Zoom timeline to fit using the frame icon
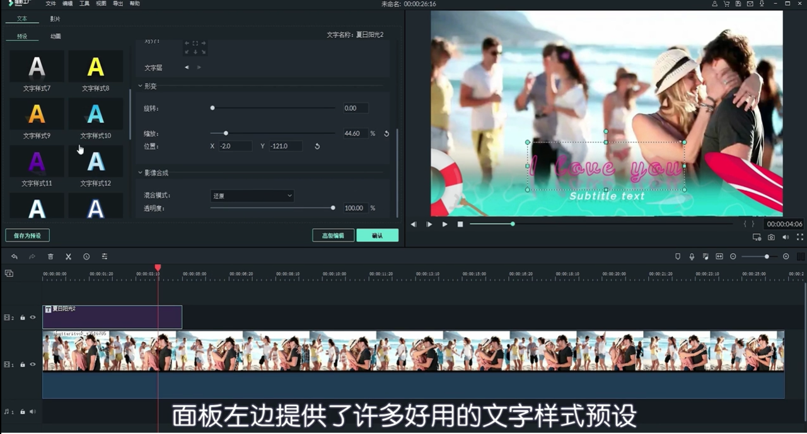The width and height of the screenshot is (807, 434). (719, 256)
